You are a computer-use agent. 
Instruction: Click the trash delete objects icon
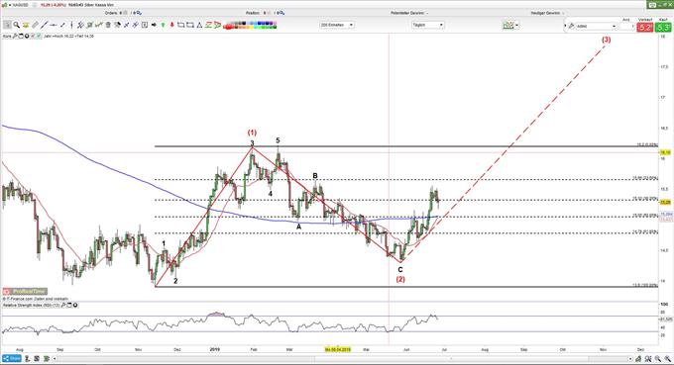click(x=108, y=25)
